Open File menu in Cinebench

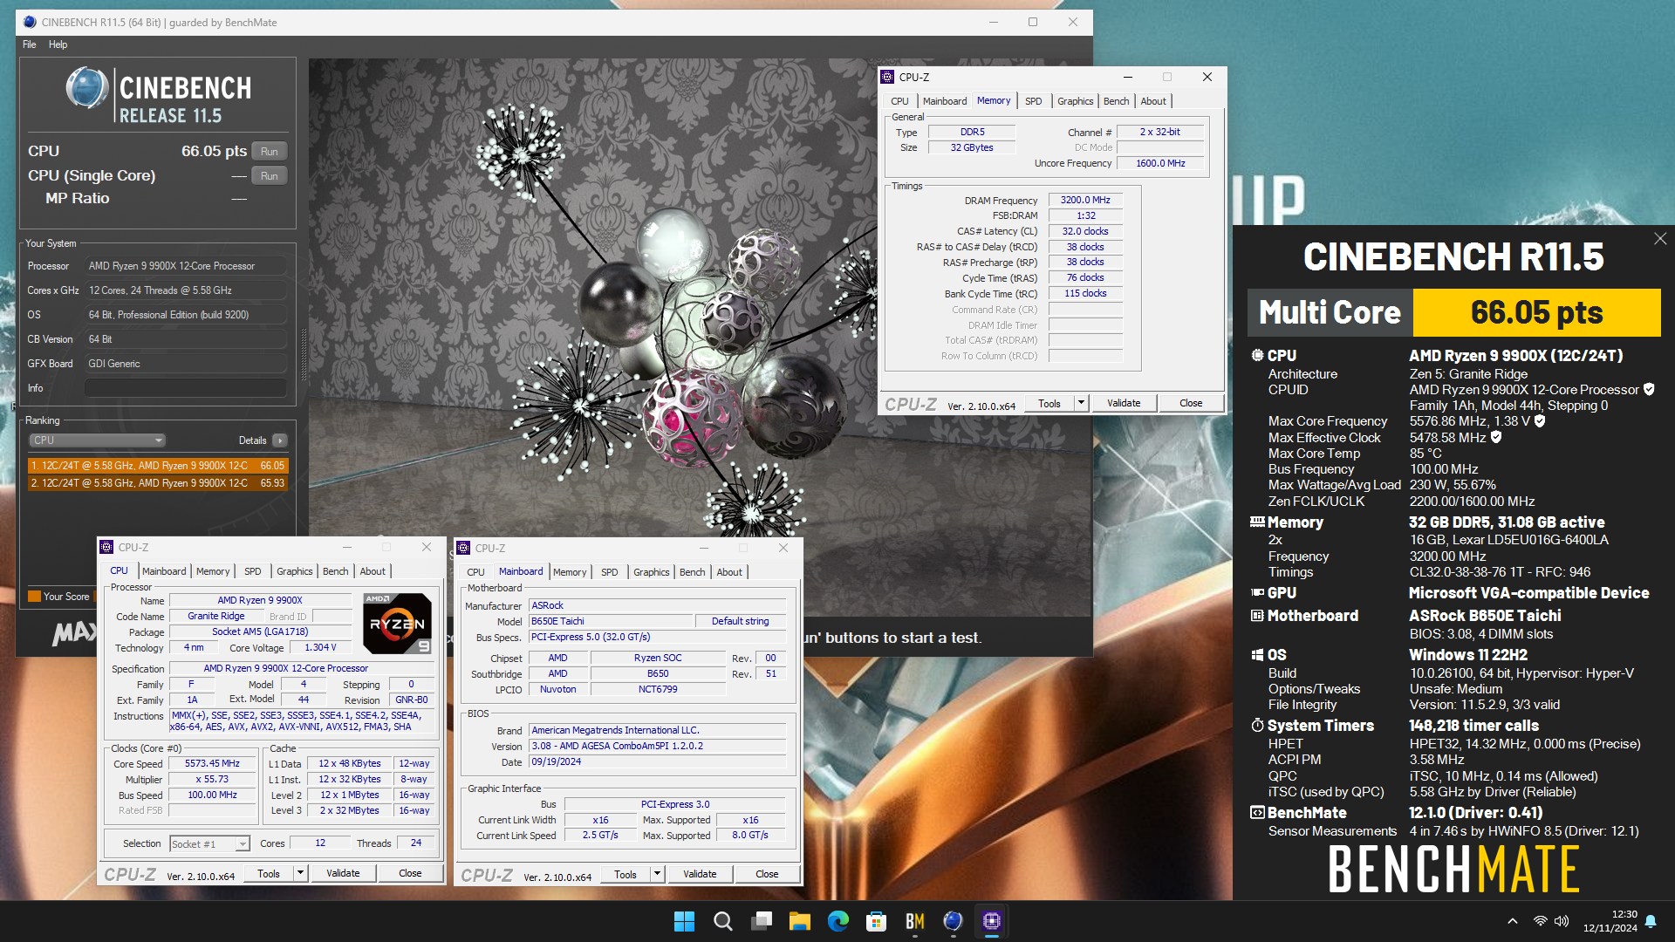pyautogui.click(x=30, y=44)
